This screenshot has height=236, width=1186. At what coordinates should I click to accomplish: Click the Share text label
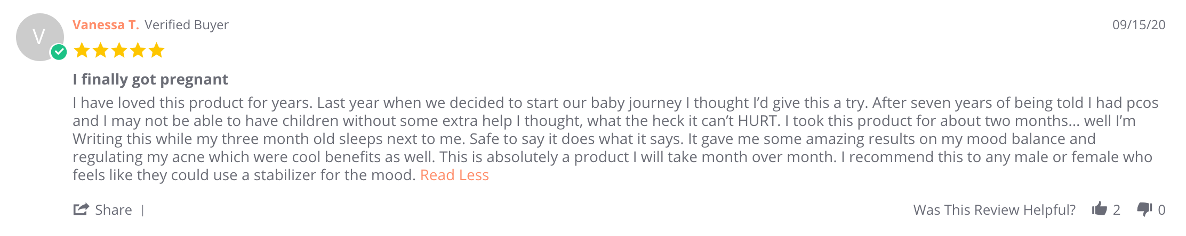pos(114,210)
